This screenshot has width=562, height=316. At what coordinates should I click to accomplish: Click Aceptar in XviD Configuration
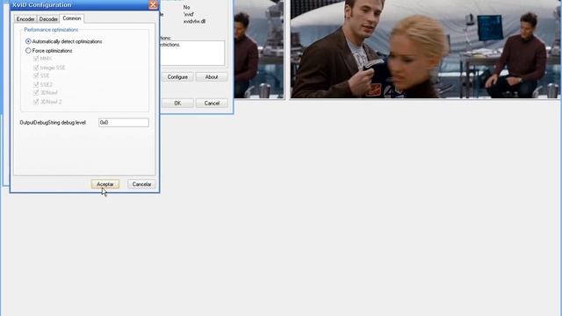105,184
